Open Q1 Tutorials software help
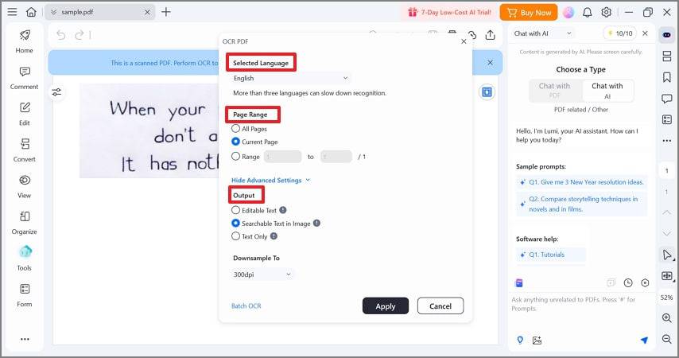 (x=551, y=255)
